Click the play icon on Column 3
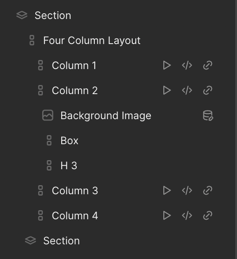The image size is (237, 259). [167, 190]
